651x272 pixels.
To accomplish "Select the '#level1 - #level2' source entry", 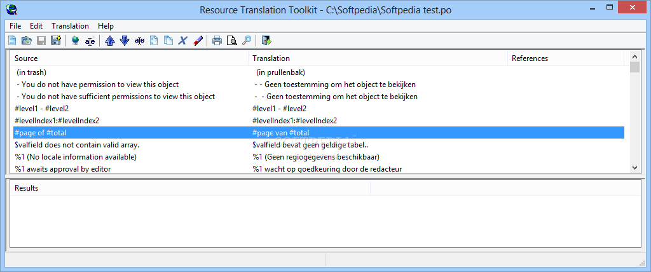I will [x=41, y=109].
